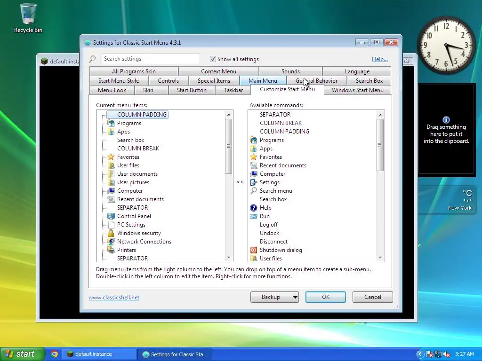The width and height of the screenshot is (482, 361).
Task: Click the PC Settings page icon
Action: pos(111,225)
